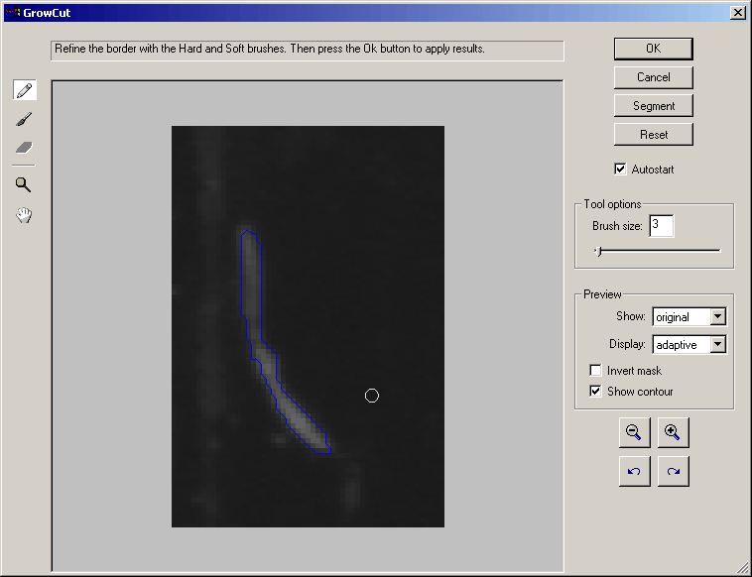
Task: Click the zoom out magnifier button
Action: click(633, 432)
